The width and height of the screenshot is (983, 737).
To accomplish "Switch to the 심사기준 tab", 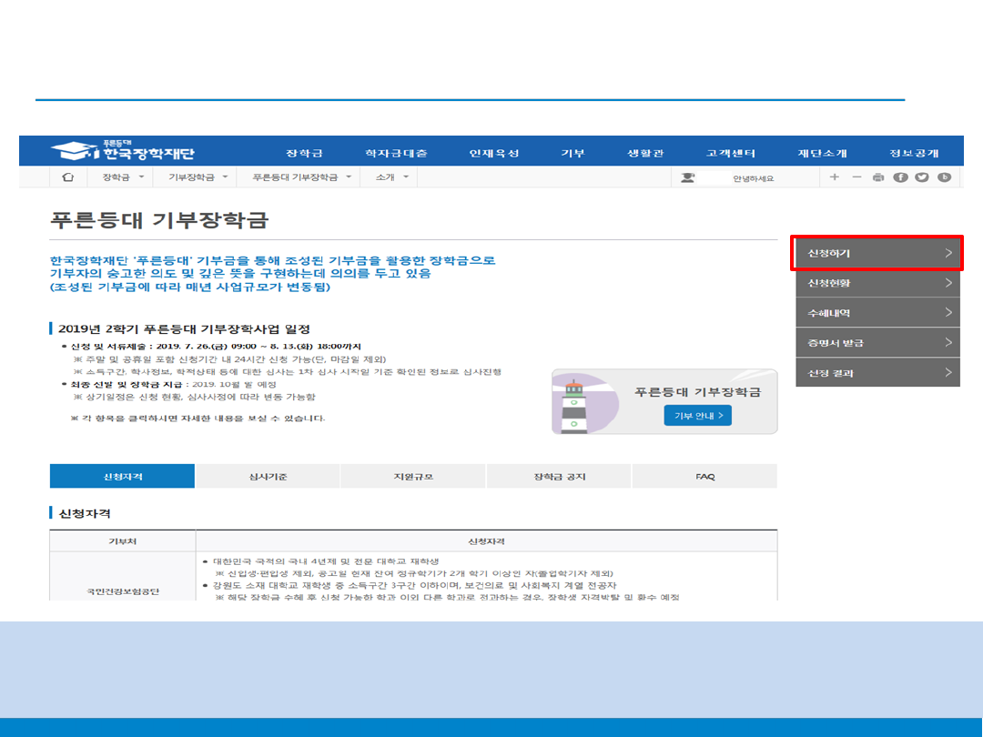I will (268, 476).
